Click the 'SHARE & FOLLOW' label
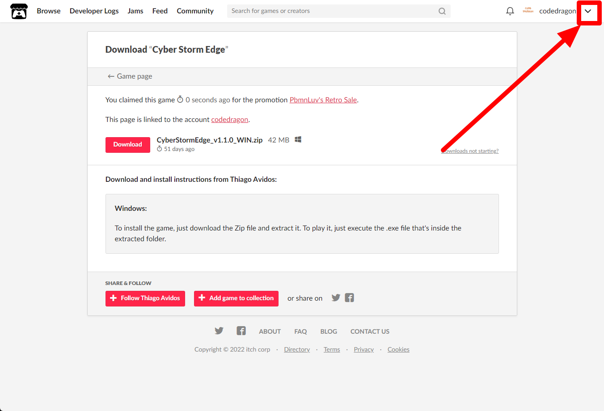Image resolution: width=604 pixels, height=411 pixels. coord(128,283)
